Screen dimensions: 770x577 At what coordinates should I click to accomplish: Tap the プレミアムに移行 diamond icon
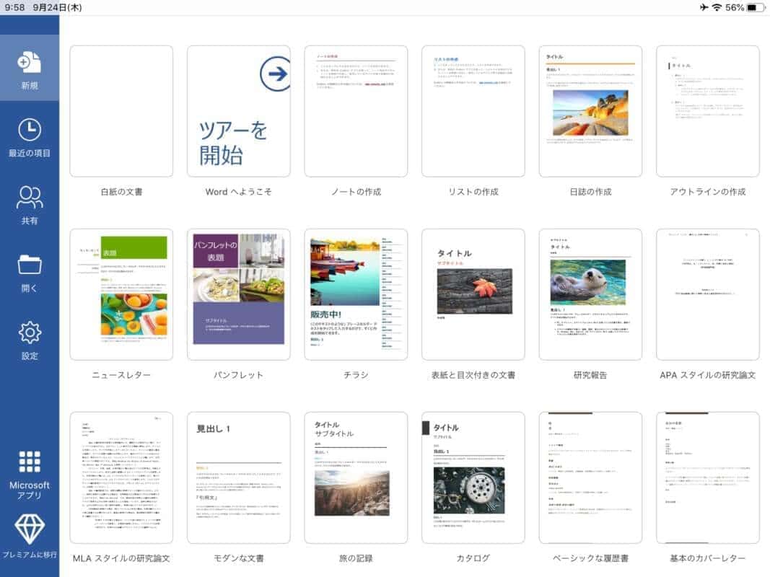point(30,529)
